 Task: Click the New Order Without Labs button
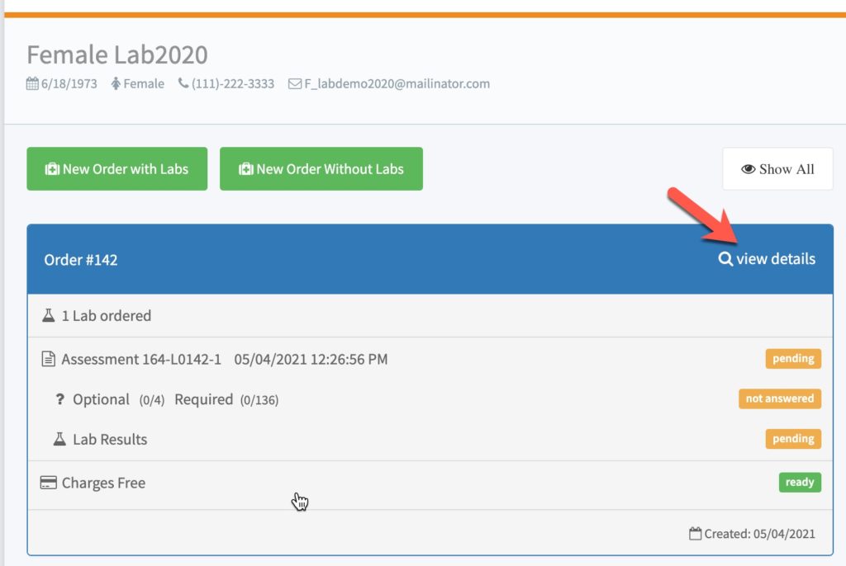pos(321,168)
